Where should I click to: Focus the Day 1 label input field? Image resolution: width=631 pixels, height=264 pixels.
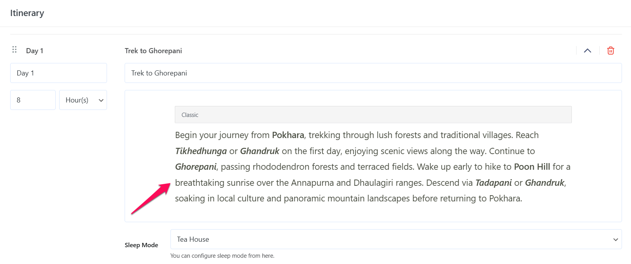pyautogui.click(x=58, y=73)
